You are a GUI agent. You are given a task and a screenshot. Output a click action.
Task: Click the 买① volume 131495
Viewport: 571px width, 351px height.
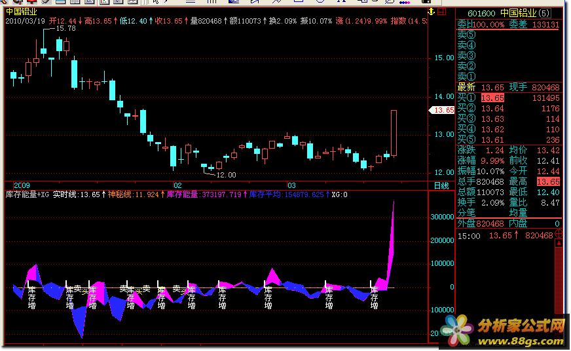click(545, 98)
